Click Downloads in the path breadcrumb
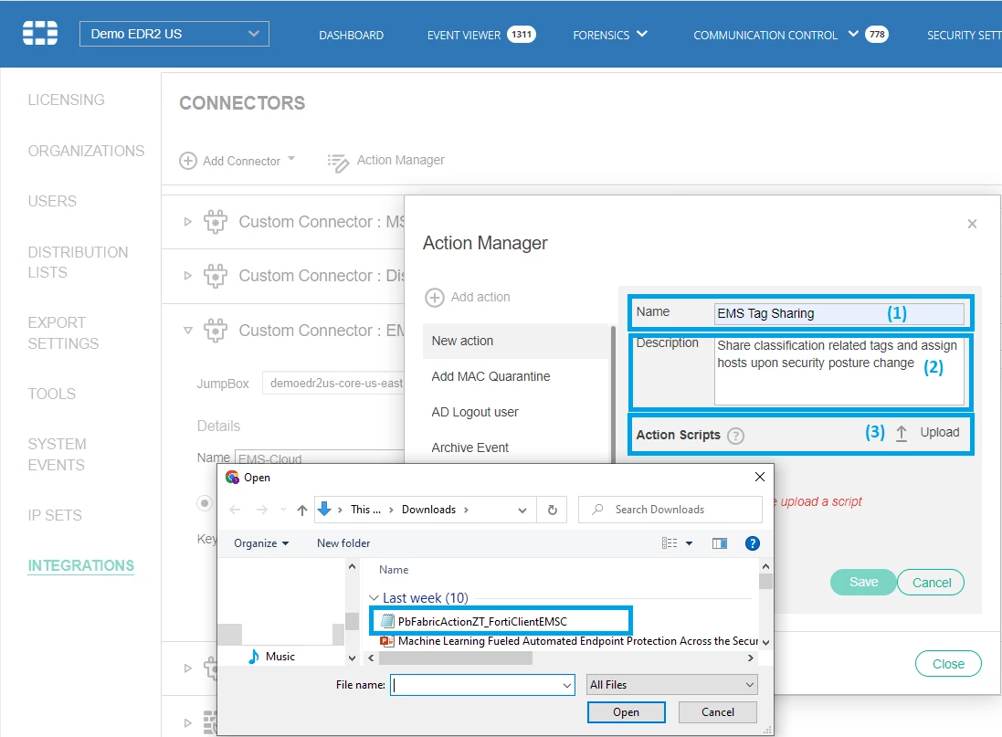Screen dimensions: 1002x737 click(428, 510)
